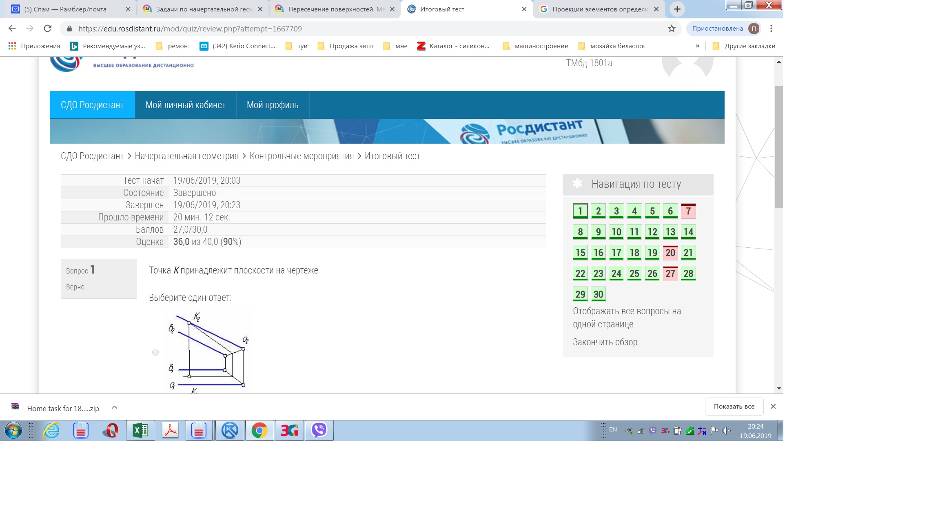Screen dimensions: 940x529
Task: Open the Другие закладки bookmarks folder
Action: [744, 46]
